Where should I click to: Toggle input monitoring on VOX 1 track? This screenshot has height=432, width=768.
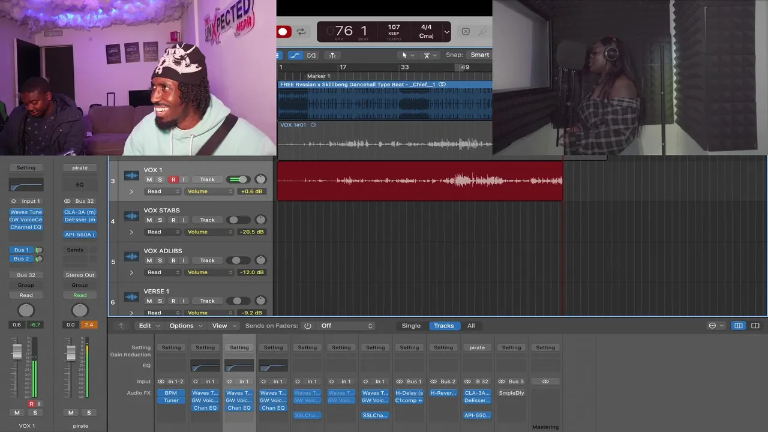pos(184,179)
